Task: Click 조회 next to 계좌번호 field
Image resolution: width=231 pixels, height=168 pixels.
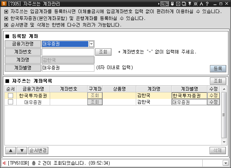Action: point(103,52)
